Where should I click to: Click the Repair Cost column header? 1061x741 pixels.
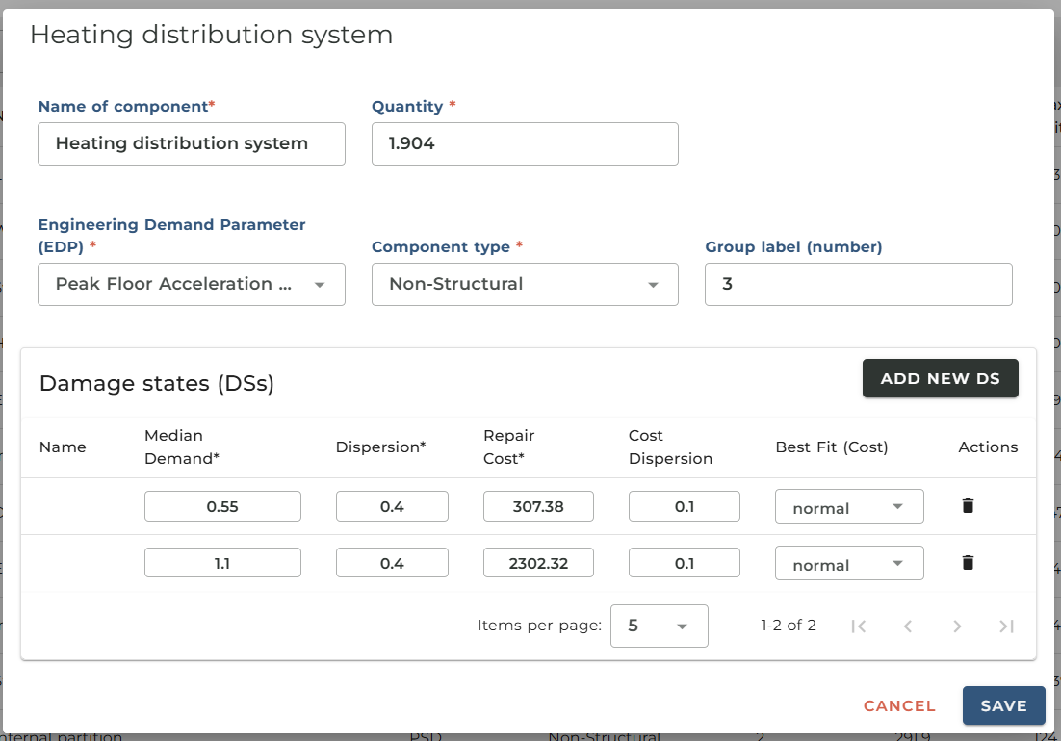(x=509, y=447)
